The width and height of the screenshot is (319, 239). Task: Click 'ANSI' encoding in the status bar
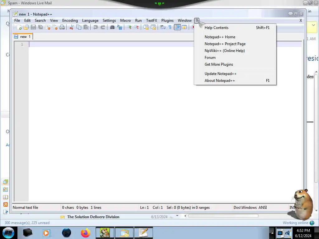[x=263, y=208]
